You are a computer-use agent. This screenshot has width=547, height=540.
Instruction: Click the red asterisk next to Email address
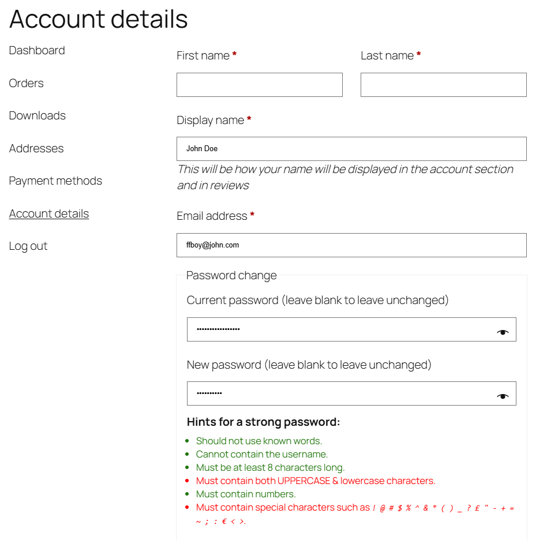[x=252, y=216]
